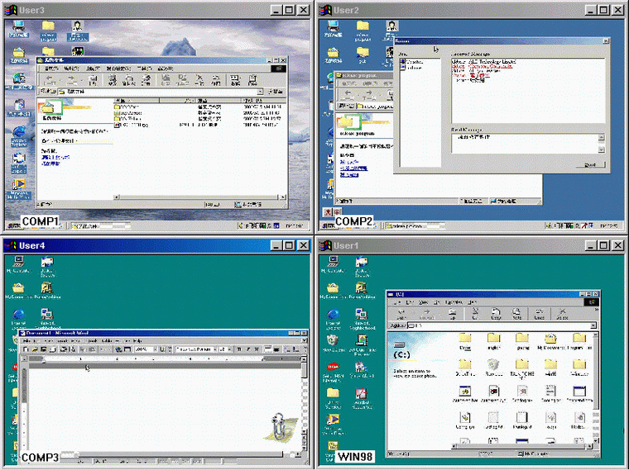The width and height of the screenshot is (629, 470).
Task: Open Recycle Bin on User1 desktop
Action: pyautogui.click(x=333, y=339)
